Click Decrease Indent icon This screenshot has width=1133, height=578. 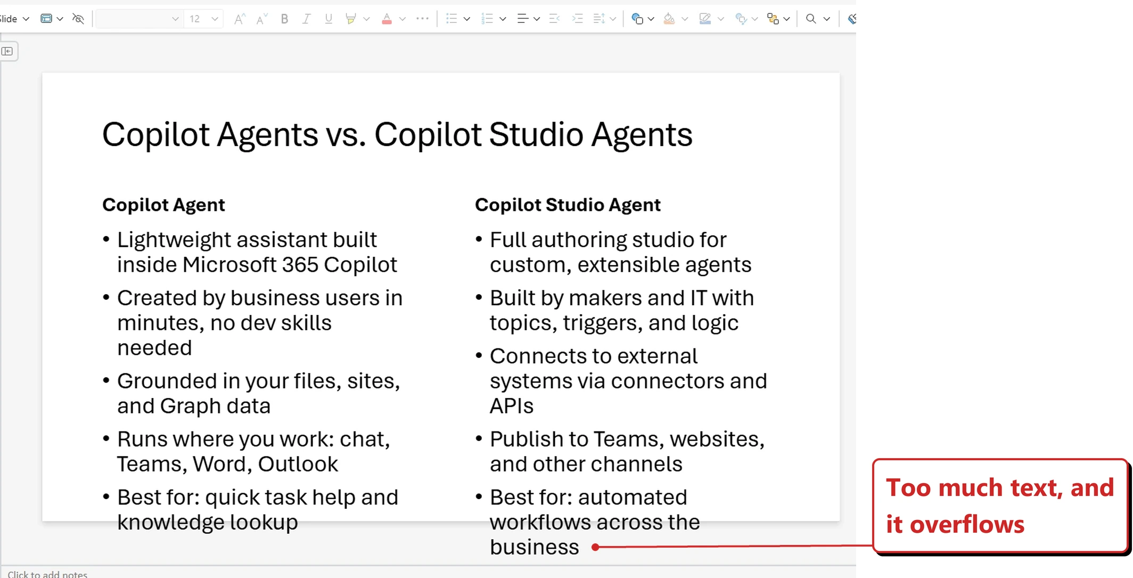click(554, 19)
